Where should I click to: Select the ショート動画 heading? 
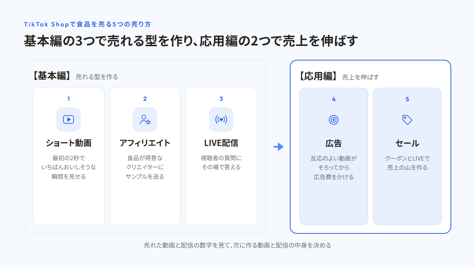[x=68, y=143]
